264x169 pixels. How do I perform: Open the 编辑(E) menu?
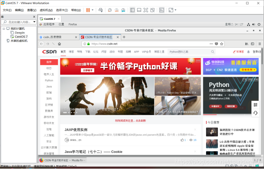coord(19,10)
